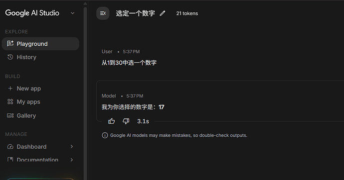Viewport: 344px width, 180px height.
Task: Collapse the sidebar with the panel toggle icon
Action: pos(103,13)
